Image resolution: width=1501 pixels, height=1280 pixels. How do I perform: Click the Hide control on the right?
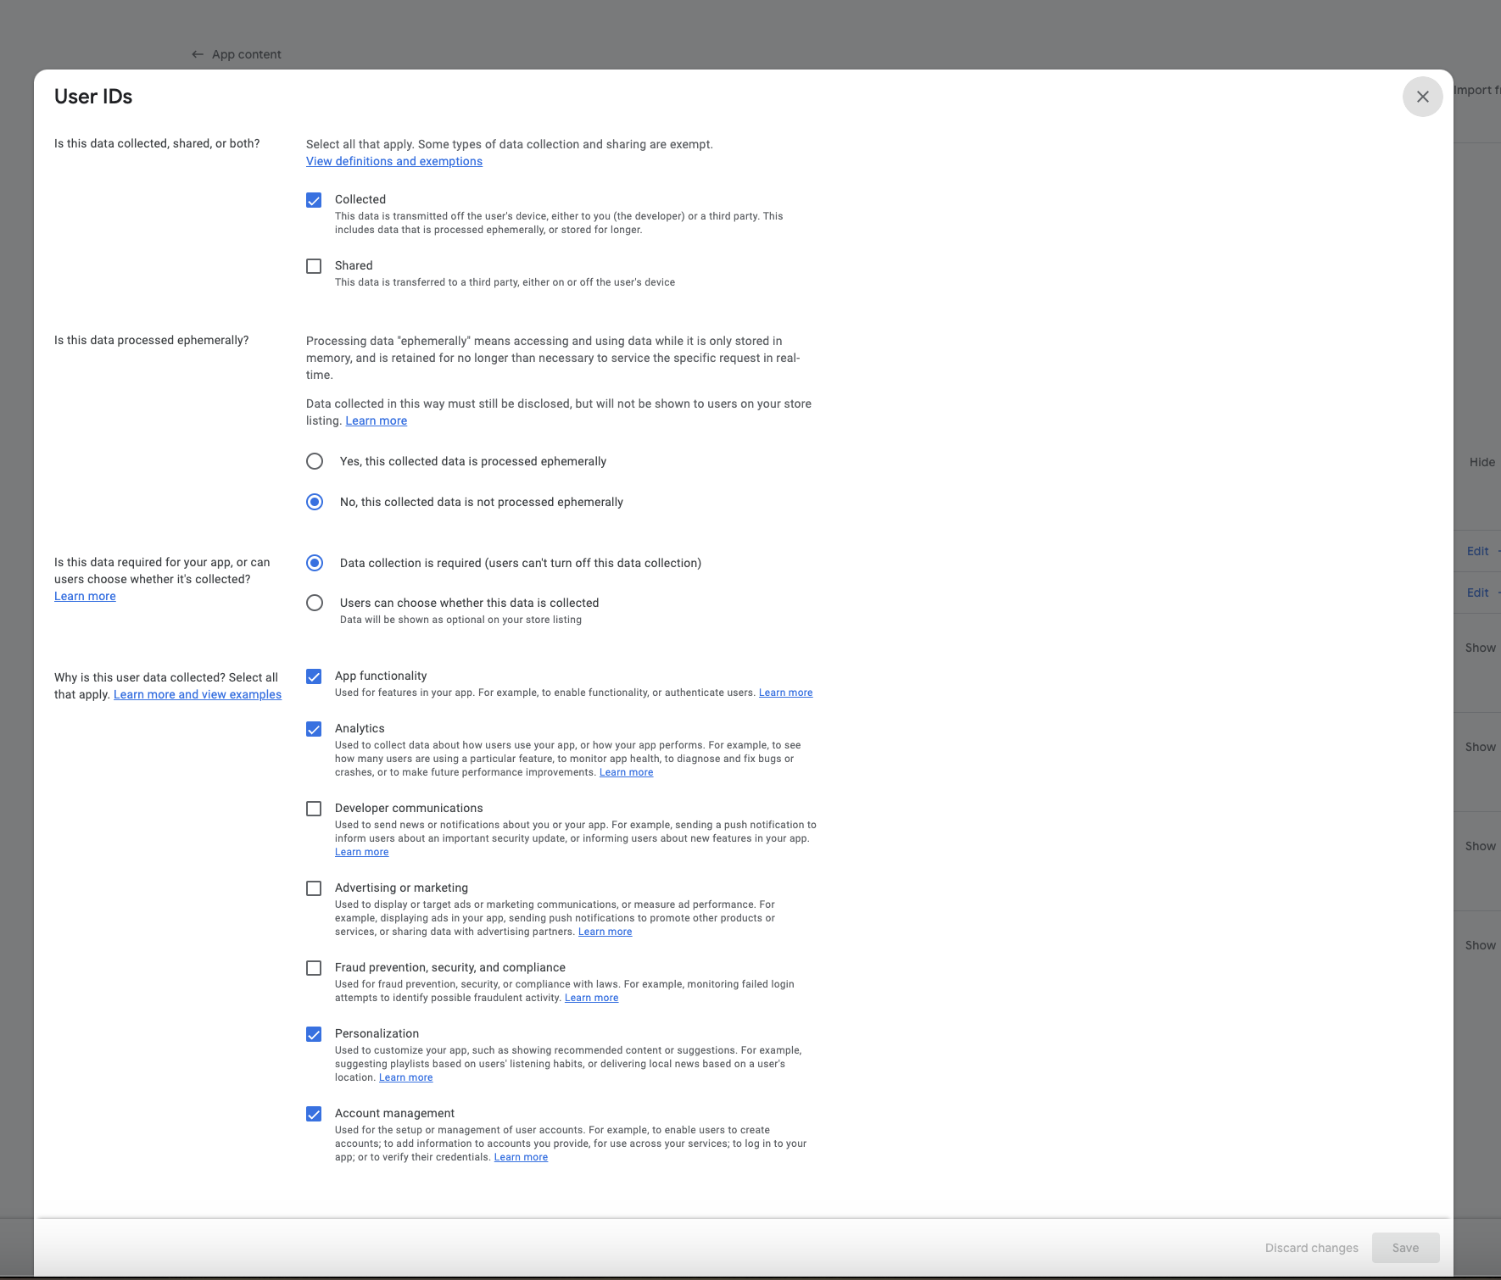point(1481,461)
